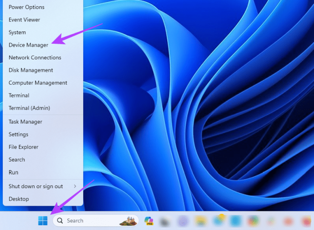Select Settings in the menu

[19, 134]
